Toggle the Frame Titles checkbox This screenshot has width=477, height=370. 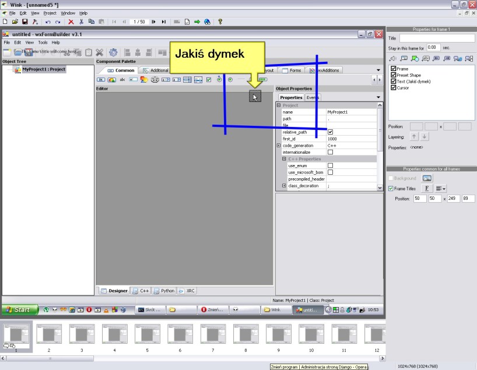391,189
